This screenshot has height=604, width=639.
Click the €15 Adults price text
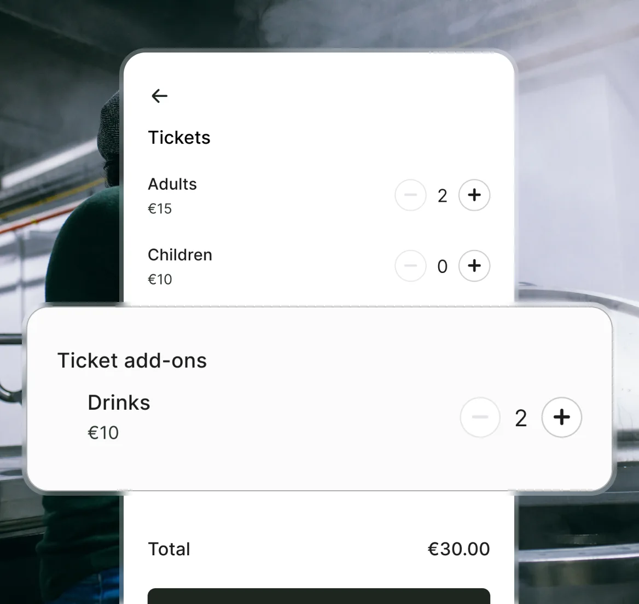tap(160, 208)
